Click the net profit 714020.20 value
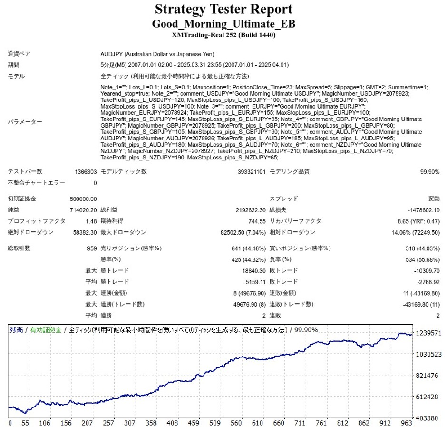 pyautogui.click(x=83, y=210)
